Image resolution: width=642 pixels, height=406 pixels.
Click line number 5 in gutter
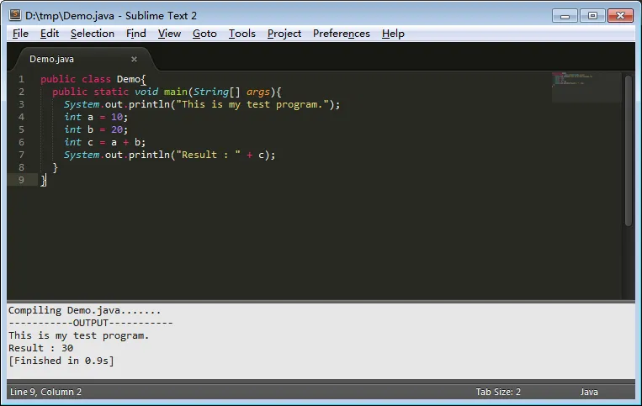pyautogui.click(x=21, y=129)
